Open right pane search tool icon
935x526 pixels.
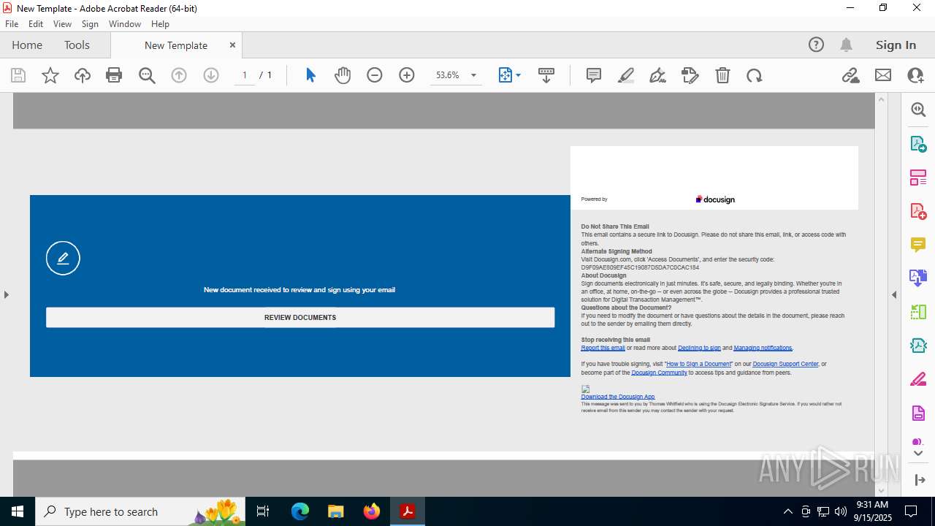(918, 110)
